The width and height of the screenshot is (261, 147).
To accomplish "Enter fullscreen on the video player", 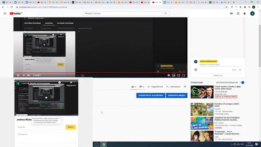I will pyautogui.click(x=184, y=75).
